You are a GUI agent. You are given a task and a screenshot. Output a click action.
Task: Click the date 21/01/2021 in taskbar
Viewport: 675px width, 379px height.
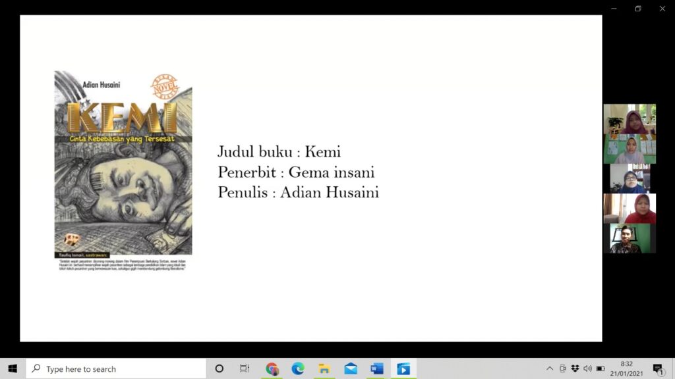coord(626,374)
